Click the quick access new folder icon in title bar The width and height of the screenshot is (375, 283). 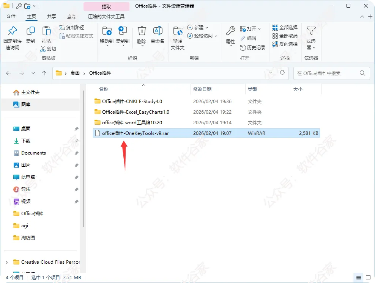pyautogui.click(x=27, y=6)
